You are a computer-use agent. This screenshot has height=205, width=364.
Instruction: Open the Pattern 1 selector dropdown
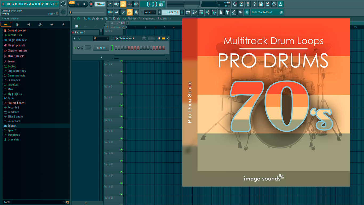click(x=171, y=12)
